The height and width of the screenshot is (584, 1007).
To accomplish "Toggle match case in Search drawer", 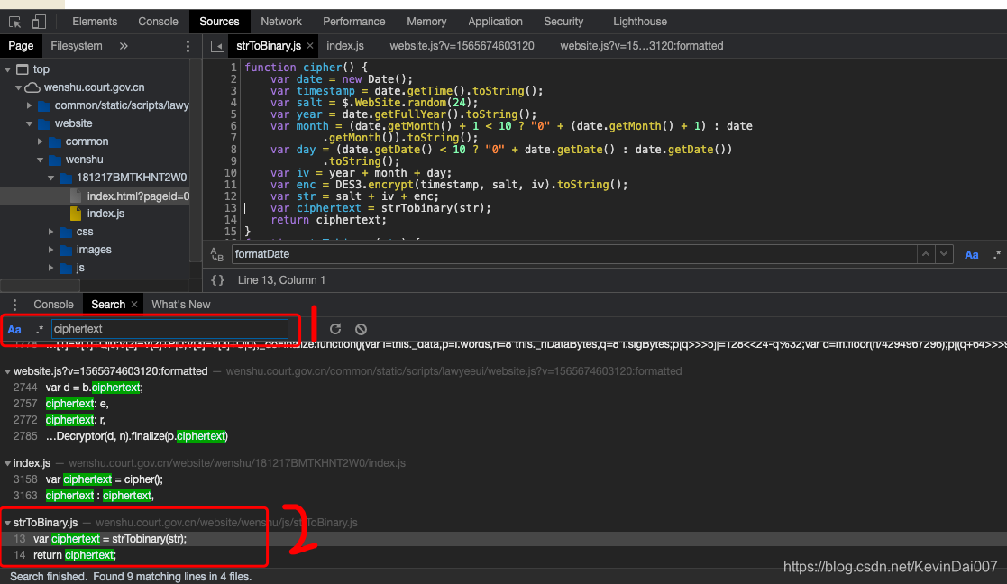I will tap(14, 329).
